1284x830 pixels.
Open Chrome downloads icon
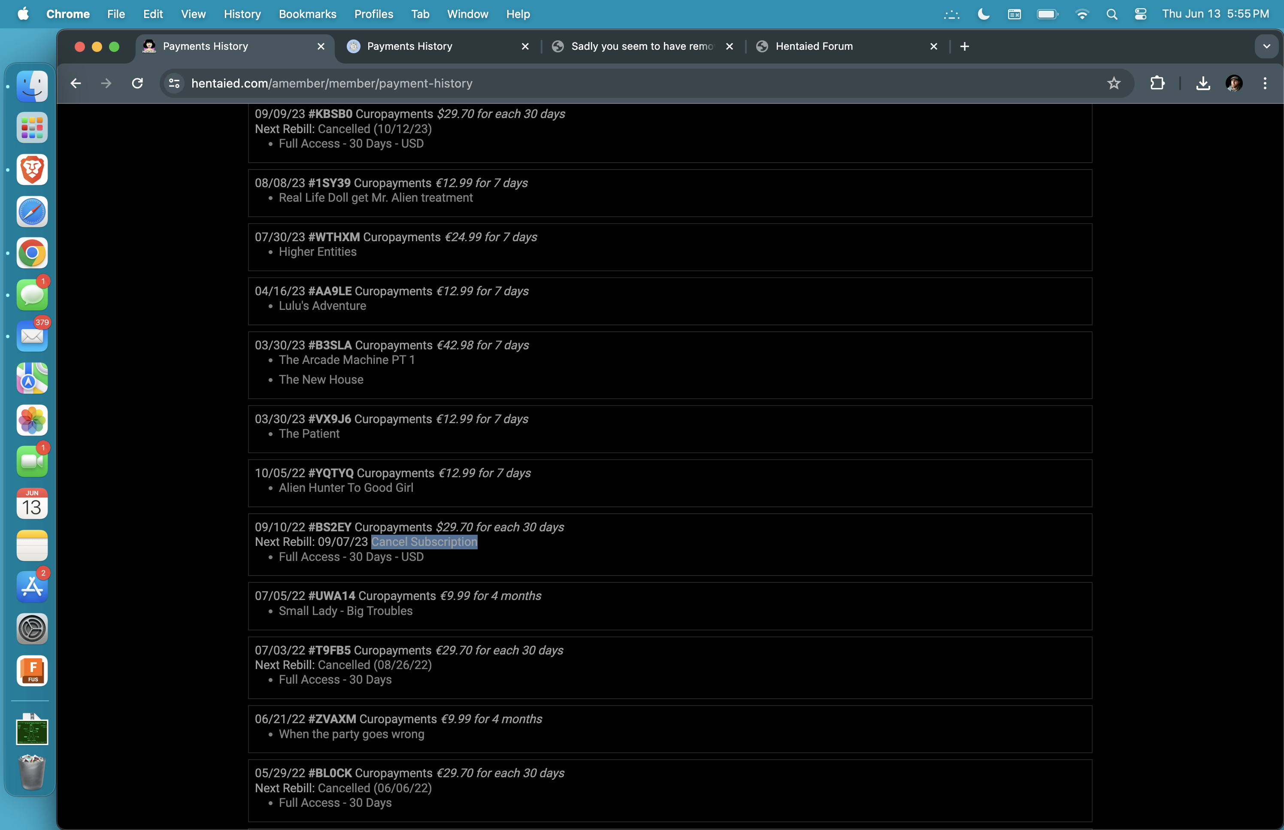tap(1202, 83)
